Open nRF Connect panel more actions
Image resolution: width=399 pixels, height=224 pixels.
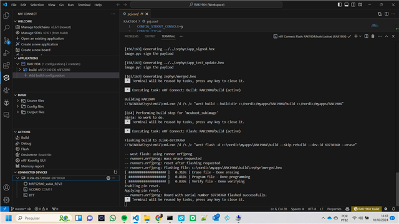pos(113,14)
